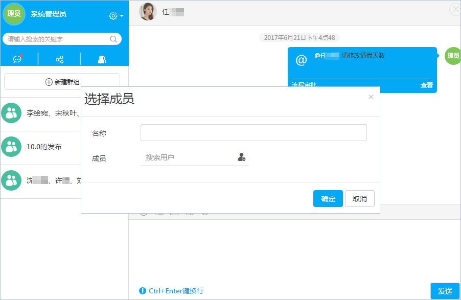Screen dimensions: 461x300
Task: Click the 新建群组 button
Action: (62, 82)
